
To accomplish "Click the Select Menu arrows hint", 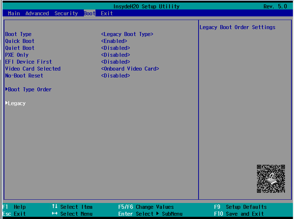I will [x=72, y=214].
